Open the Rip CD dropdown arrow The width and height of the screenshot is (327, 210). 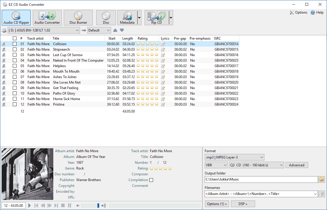(171, 18)
